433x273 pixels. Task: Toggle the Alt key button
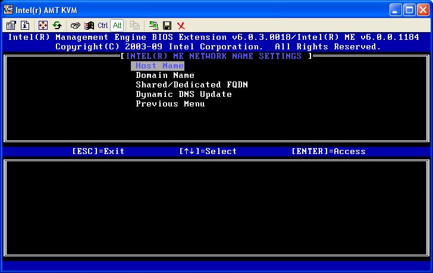point(117,26)
